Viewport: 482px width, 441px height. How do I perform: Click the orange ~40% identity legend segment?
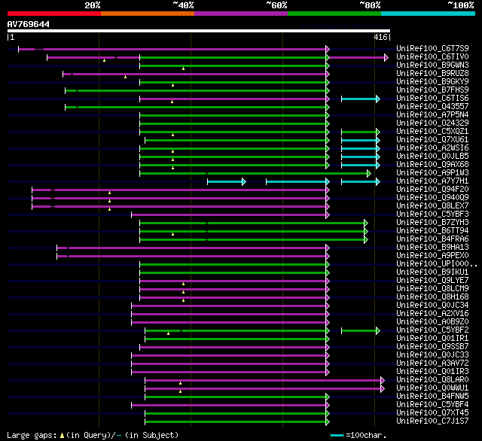click(x=148, y=14)
